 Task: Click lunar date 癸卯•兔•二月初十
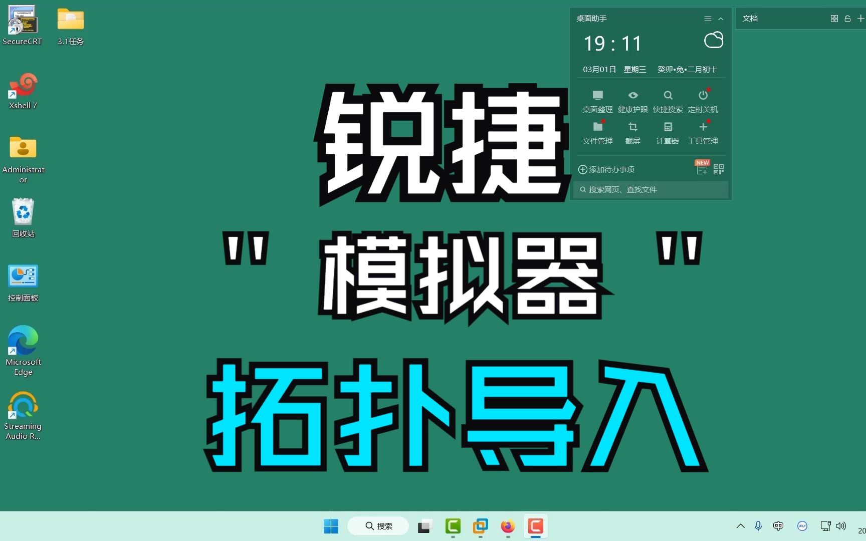[688, 69]
